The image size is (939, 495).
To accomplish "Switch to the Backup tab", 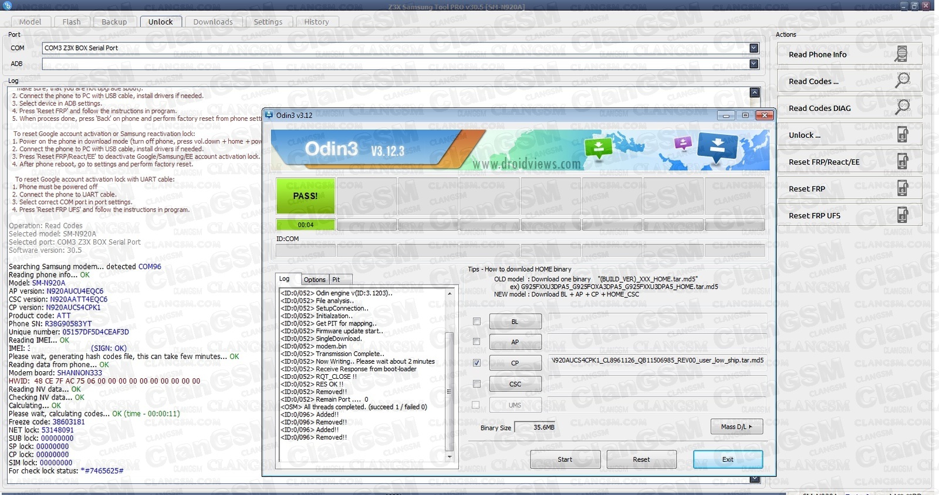I will pyautogui.click(x=114, y=22).
